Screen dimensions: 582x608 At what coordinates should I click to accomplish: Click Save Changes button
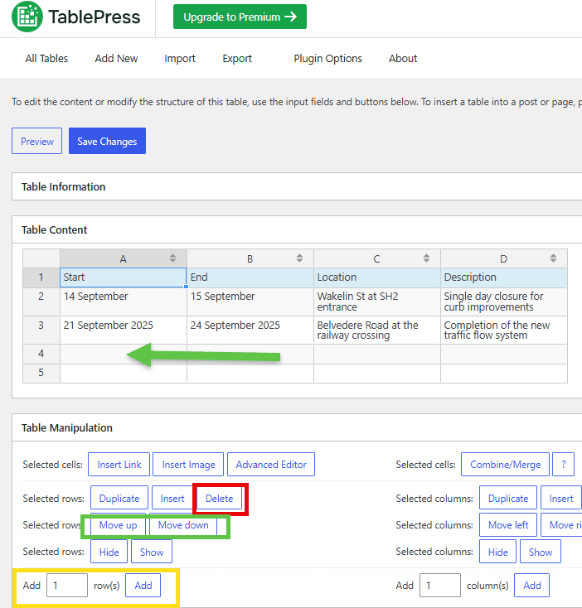(108, 141)
